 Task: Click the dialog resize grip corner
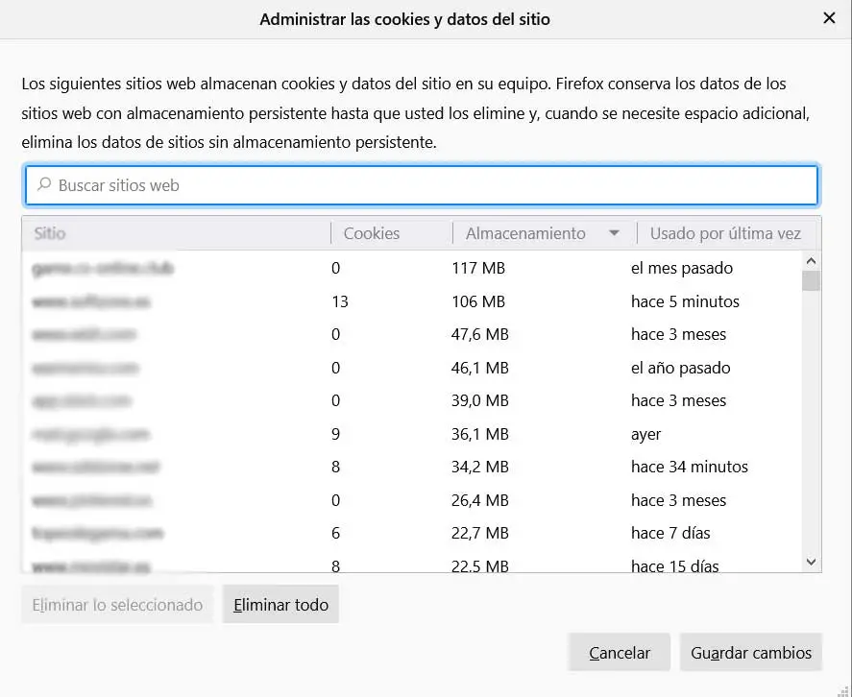pyautogui.click(x=843, y=690)
